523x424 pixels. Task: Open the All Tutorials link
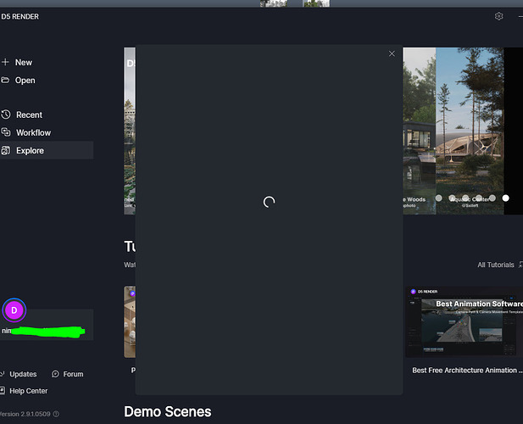496,265
